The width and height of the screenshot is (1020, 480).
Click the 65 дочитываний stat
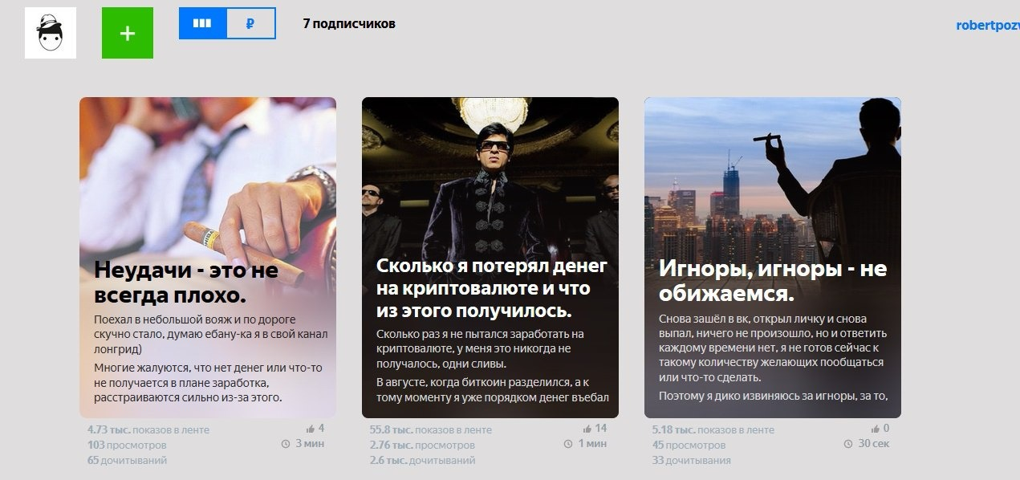coord(127,461)
